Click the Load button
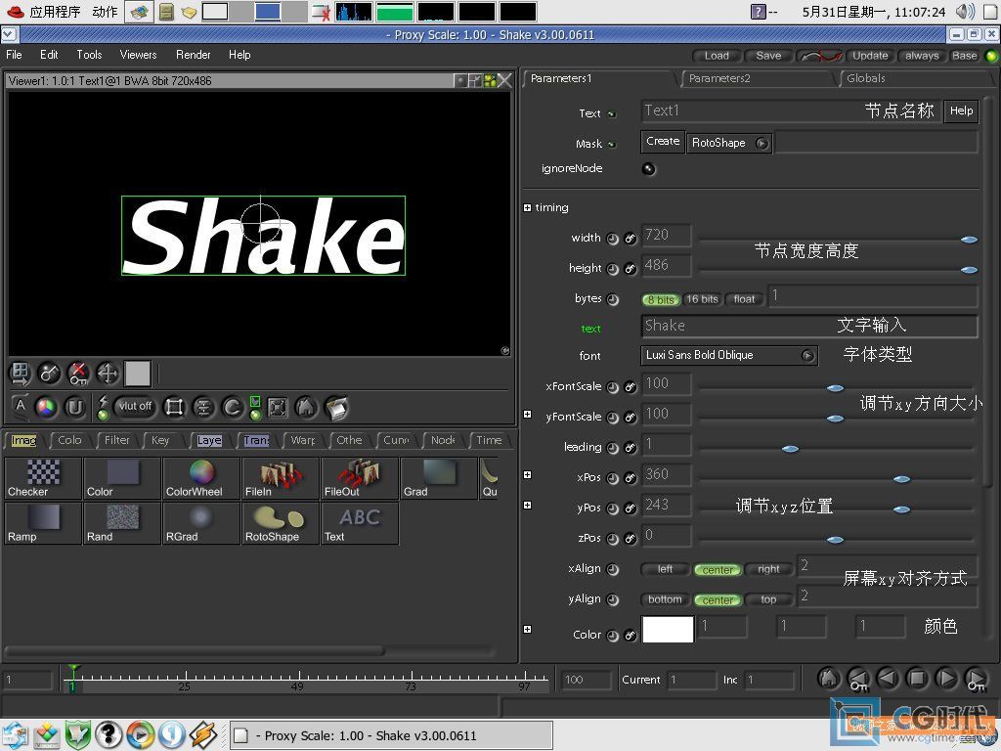 (x=717, y=56)
